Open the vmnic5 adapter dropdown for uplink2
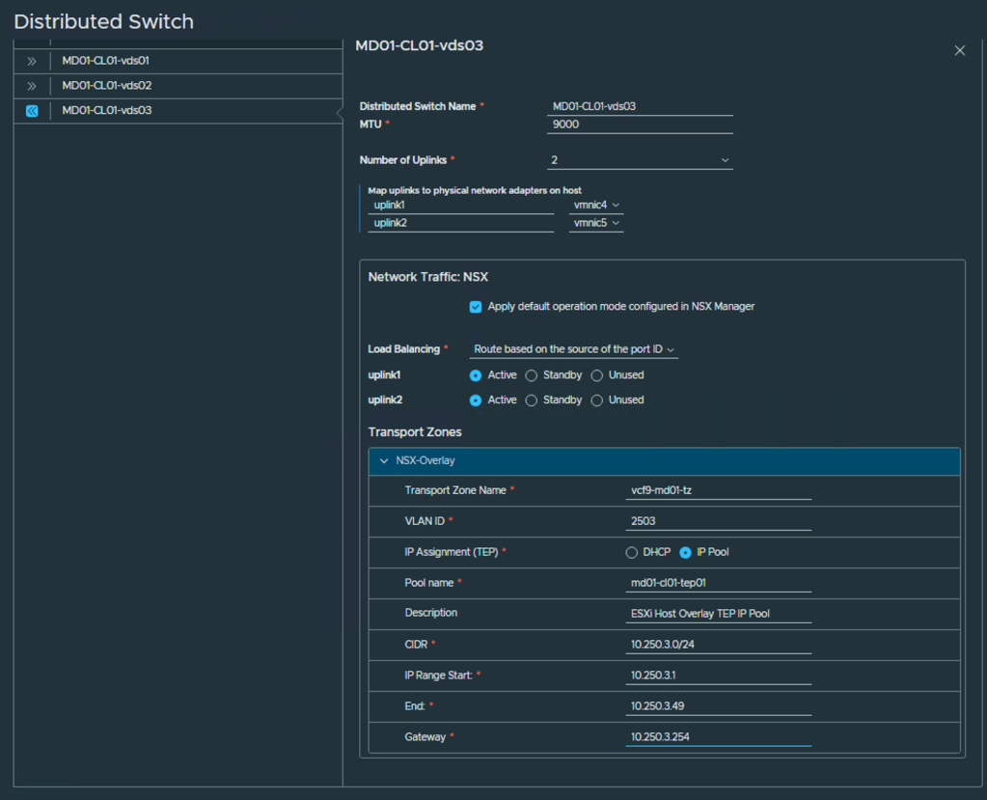Viewport: 987px width, 800px height. [x=596, y=224]
